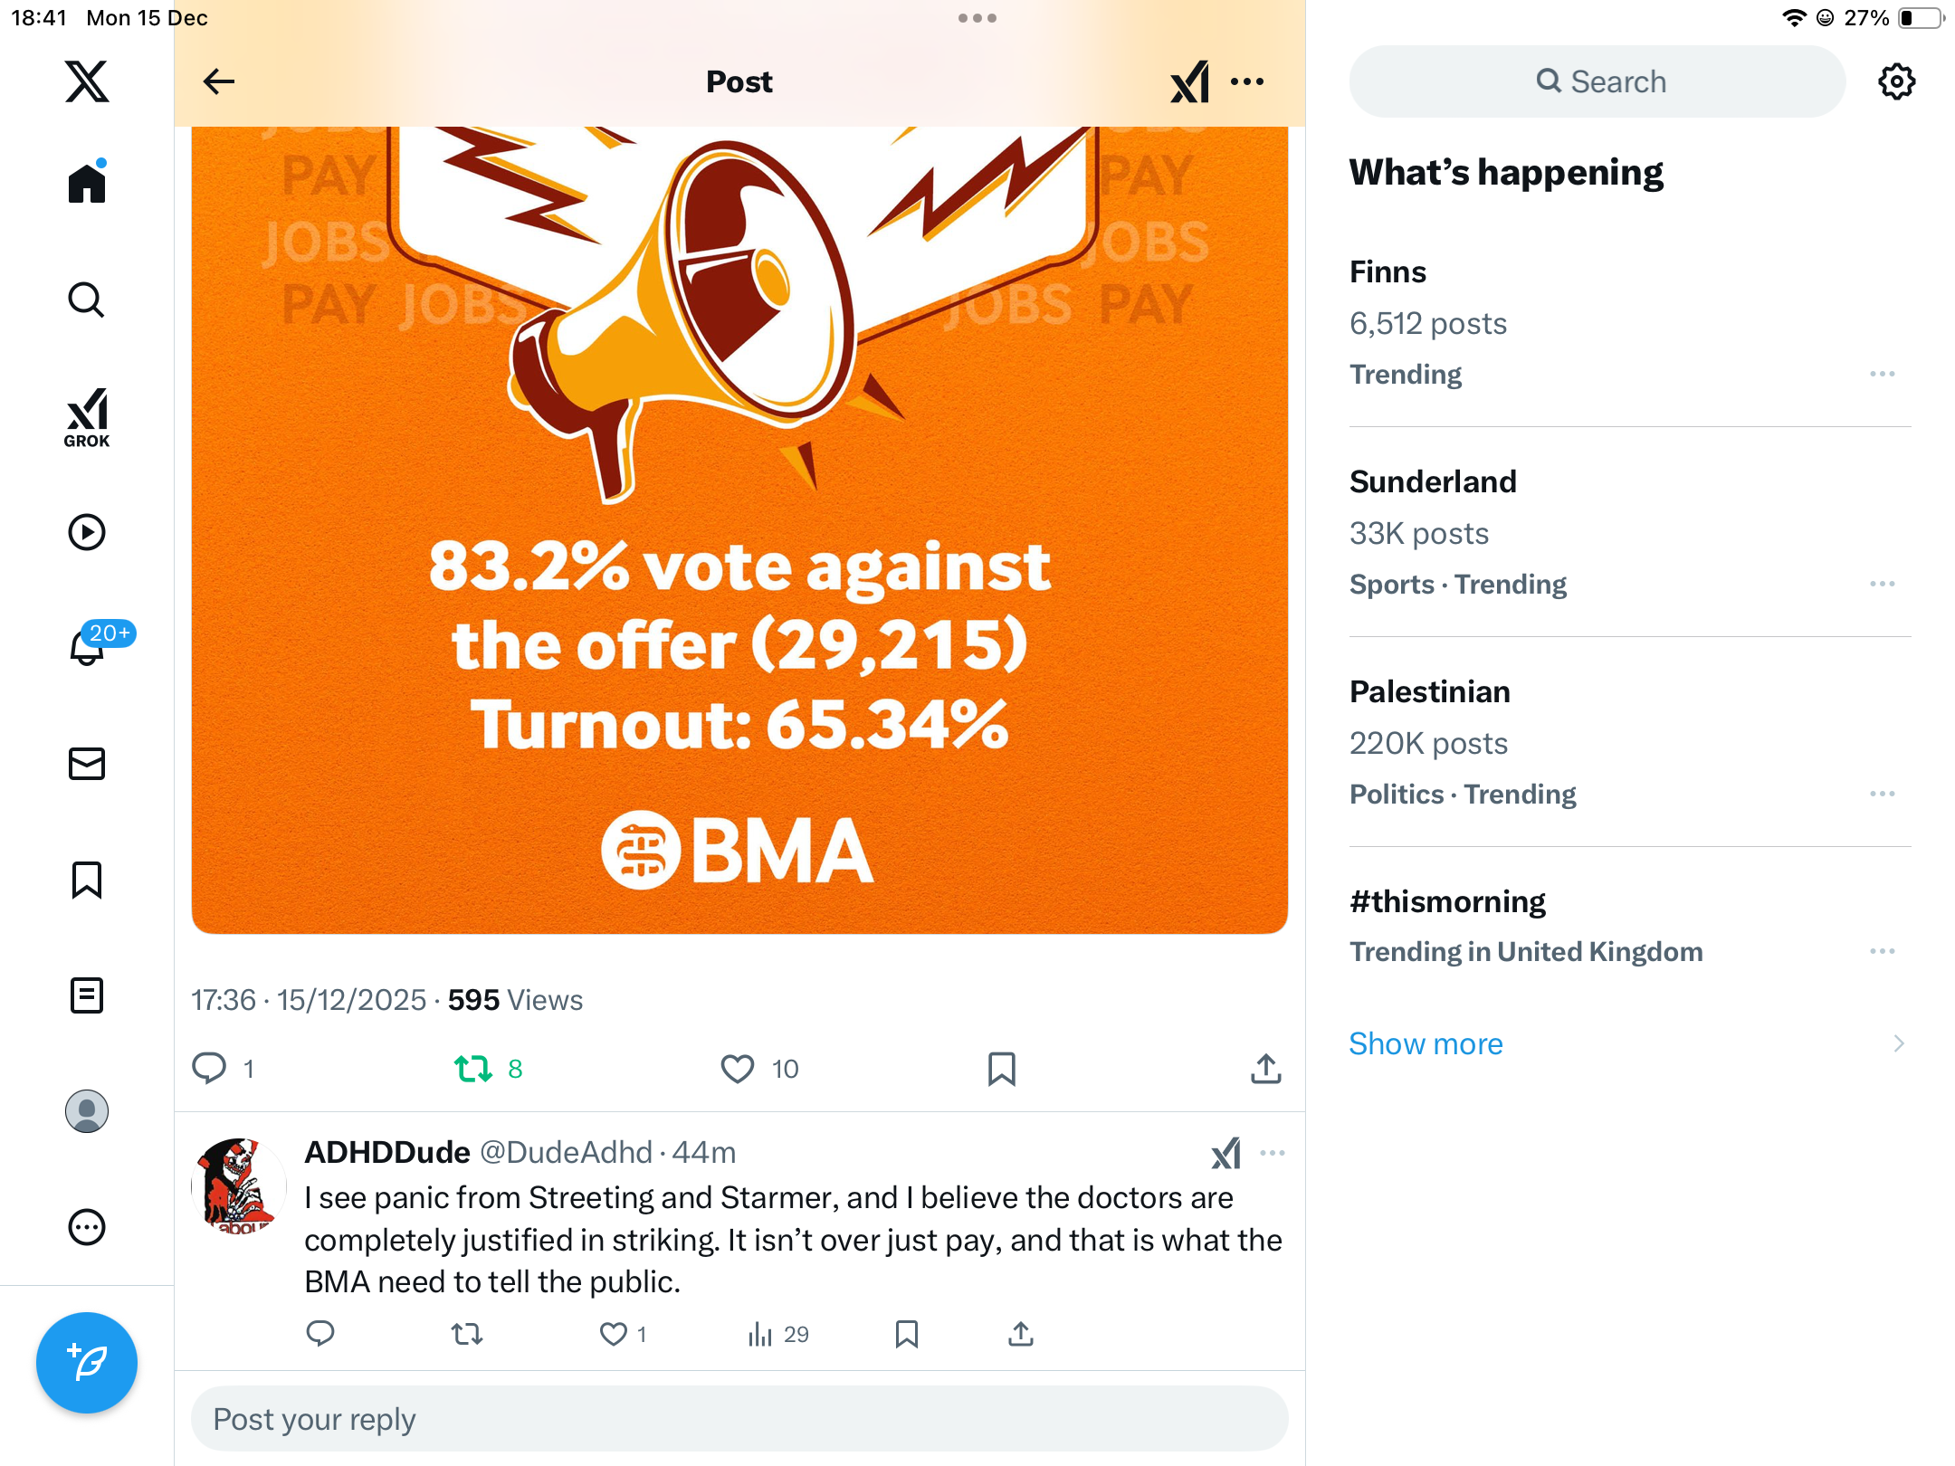Viewport: 1955px width, 1466px height.
Task: Open the #thismorning trending topic
Action: point(1447,901)
